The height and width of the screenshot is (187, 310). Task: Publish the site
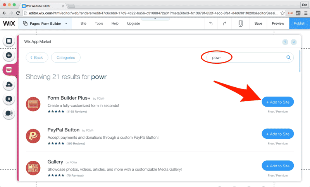(300, 24)
